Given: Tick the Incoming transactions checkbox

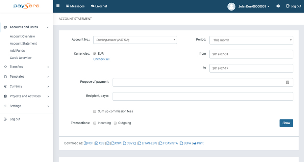Looking at the screenshot, I should coord(95,123).
